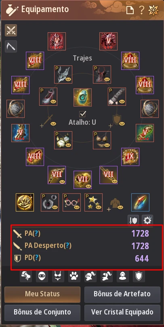Toggle eye on glasses costume slot
This screenshot has height=327, width=164.
click(x=77, y=207)
